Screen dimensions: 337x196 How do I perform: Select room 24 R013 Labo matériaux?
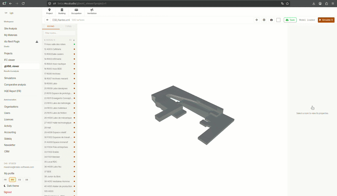[x=59, y=108]
